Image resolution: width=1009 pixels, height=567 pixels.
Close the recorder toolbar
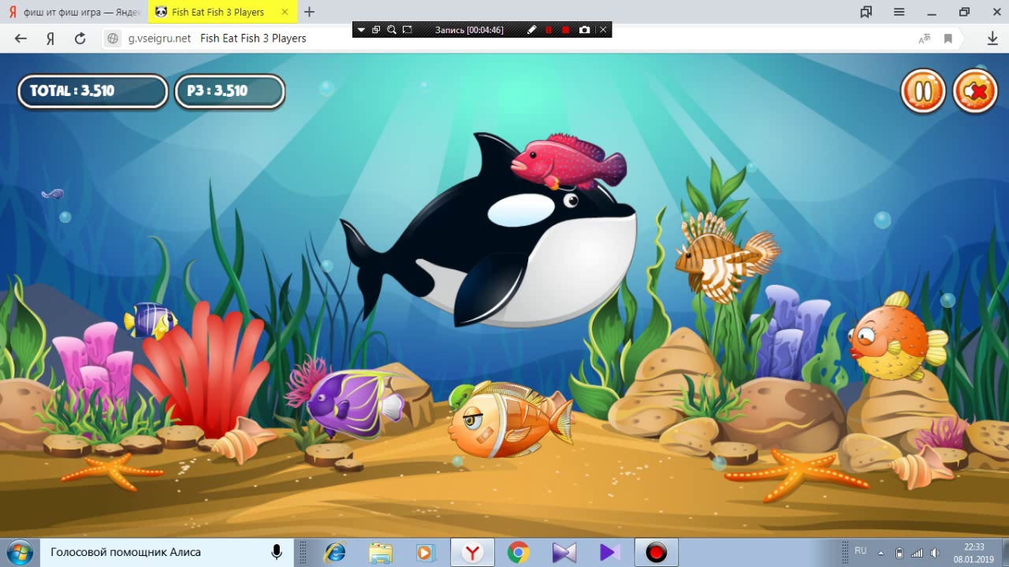tap(603, 30)
